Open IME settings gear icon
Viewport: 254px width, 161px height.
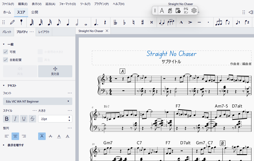[x=194, y=10]
